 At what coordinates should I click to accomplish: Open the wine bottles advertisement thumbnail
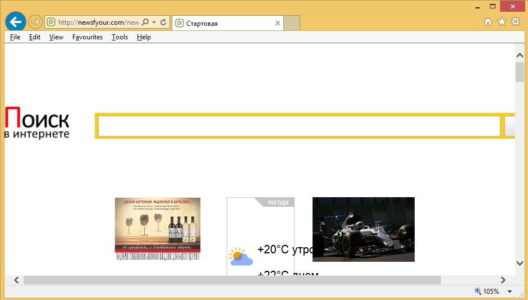pos(158,229)
